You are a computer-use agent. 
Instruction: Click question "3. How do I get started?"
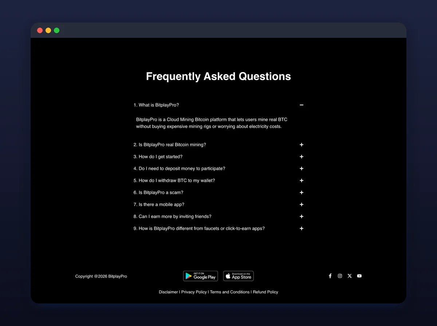[x=158, y=157]
